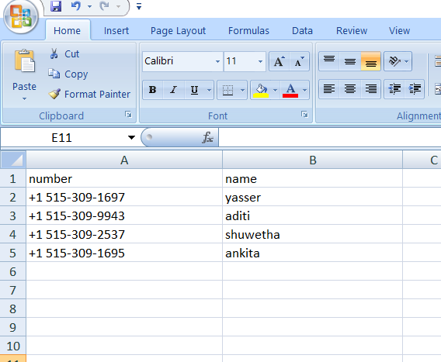441x362 pixels.
Task: Click the Insert Function fx icon
Action: click(x=207, y=137)
